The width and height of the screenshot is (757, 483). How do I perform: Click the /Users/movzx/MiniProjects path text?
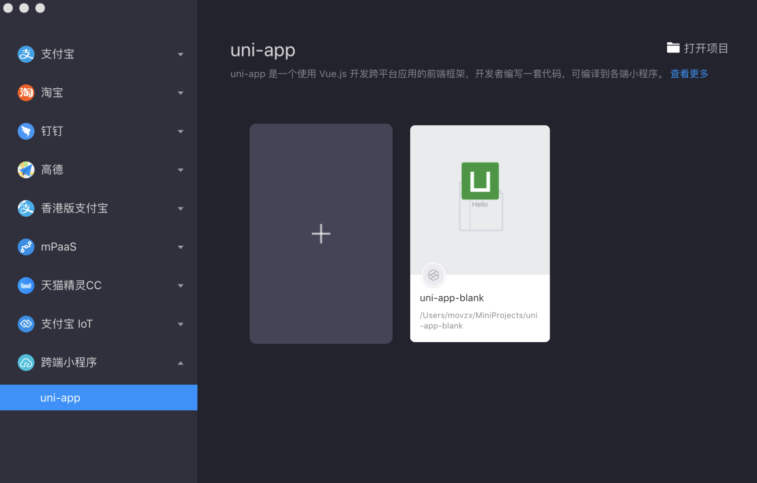[x=478, y=320]
